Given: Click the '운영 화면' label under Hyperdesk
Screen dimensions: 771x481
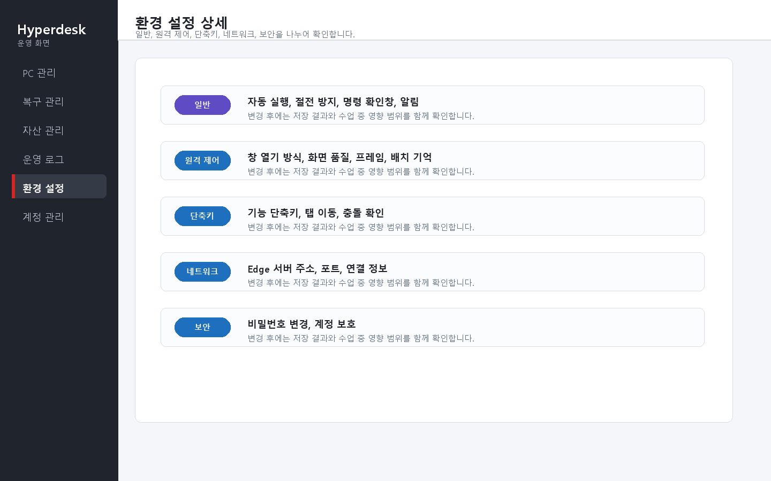Looking at the screenshot, I should 34,43.
